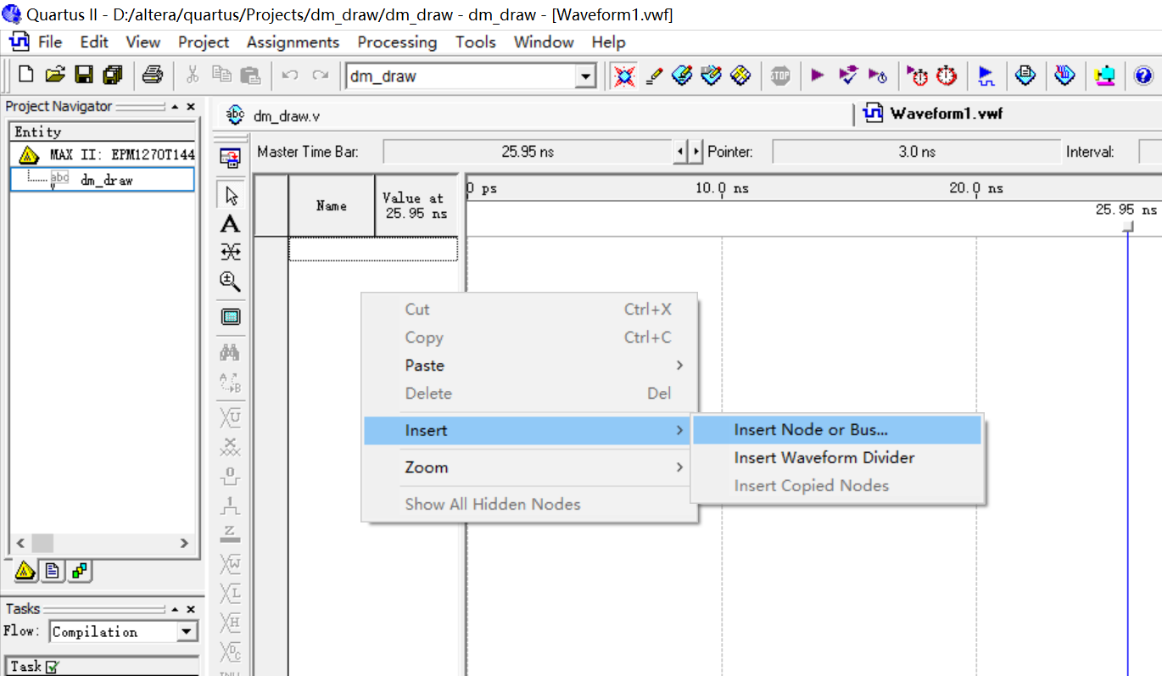Click the Forcing Low 0 waveform icon
1162x676 pixels.
click(x=230, y=478)
